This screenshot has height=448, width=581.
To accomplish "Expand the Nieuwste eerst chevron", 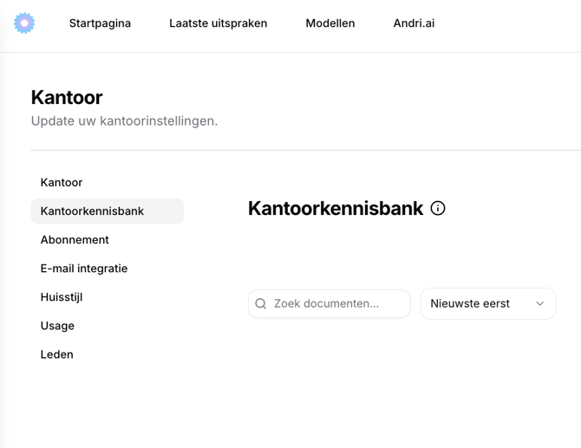I will click(x=539, y=304).
